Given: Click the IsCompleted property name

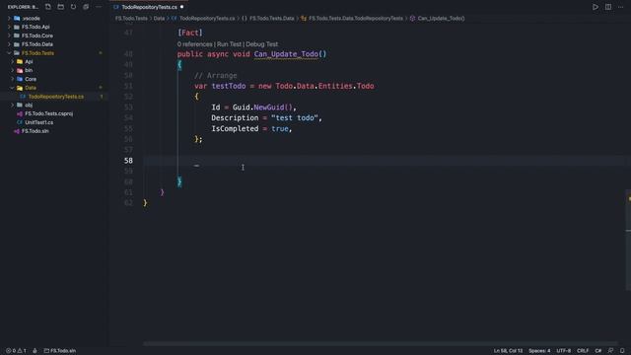Looking at the screenshot, I should coord(235,129).
